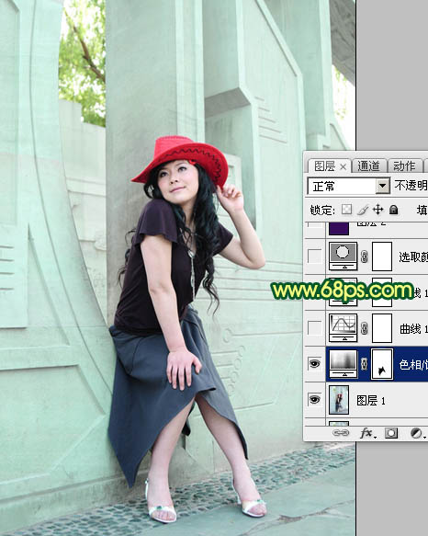Select the 图层 1 layer thumbnail

coord(339,400)
